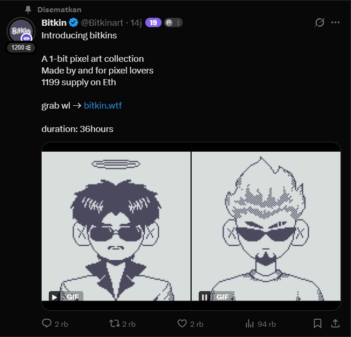Open the 1200 score list badge

coord(21,48)
